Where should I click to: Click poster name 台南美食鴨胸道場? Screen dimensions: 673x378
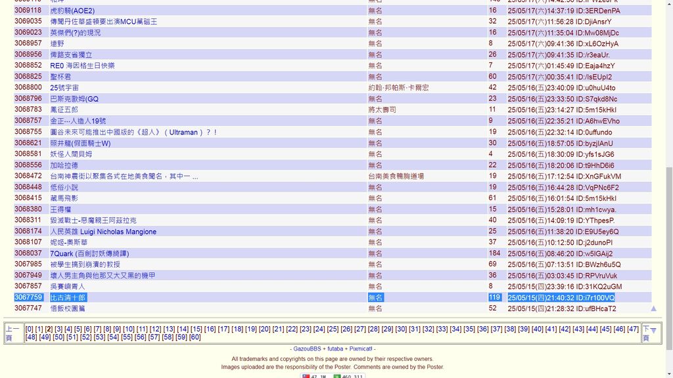pyautogui.click(x=396, y=176)
